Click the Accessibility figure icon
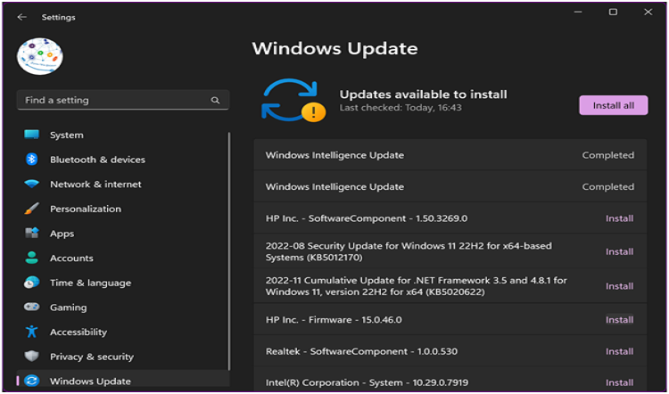 (x=32, y=332)
